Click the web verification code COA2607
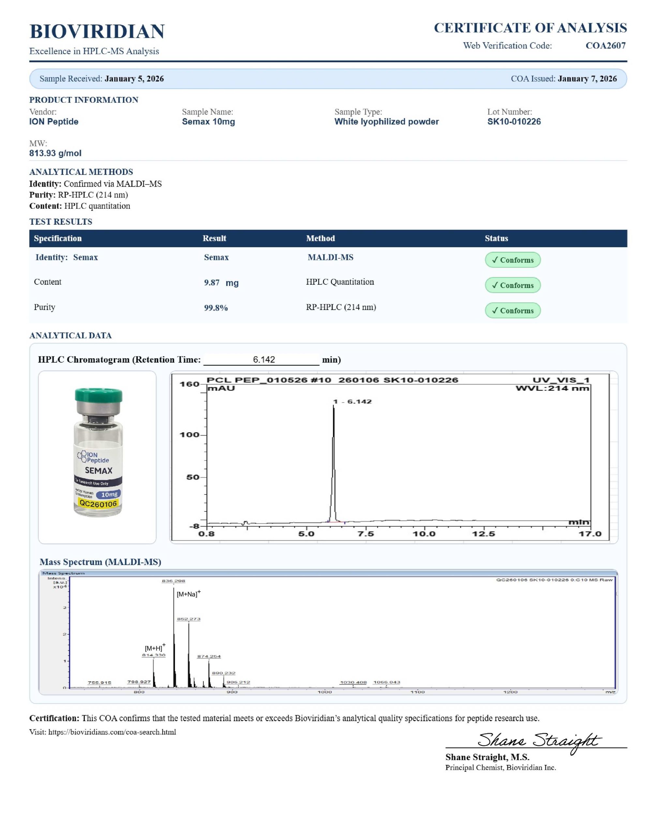This screenshot has height=835, width=645. pyautogui.click(x=605, y=45)
